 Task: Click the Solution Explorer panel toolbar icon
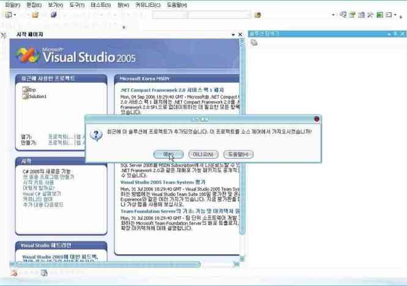click(x=254, y=42)
